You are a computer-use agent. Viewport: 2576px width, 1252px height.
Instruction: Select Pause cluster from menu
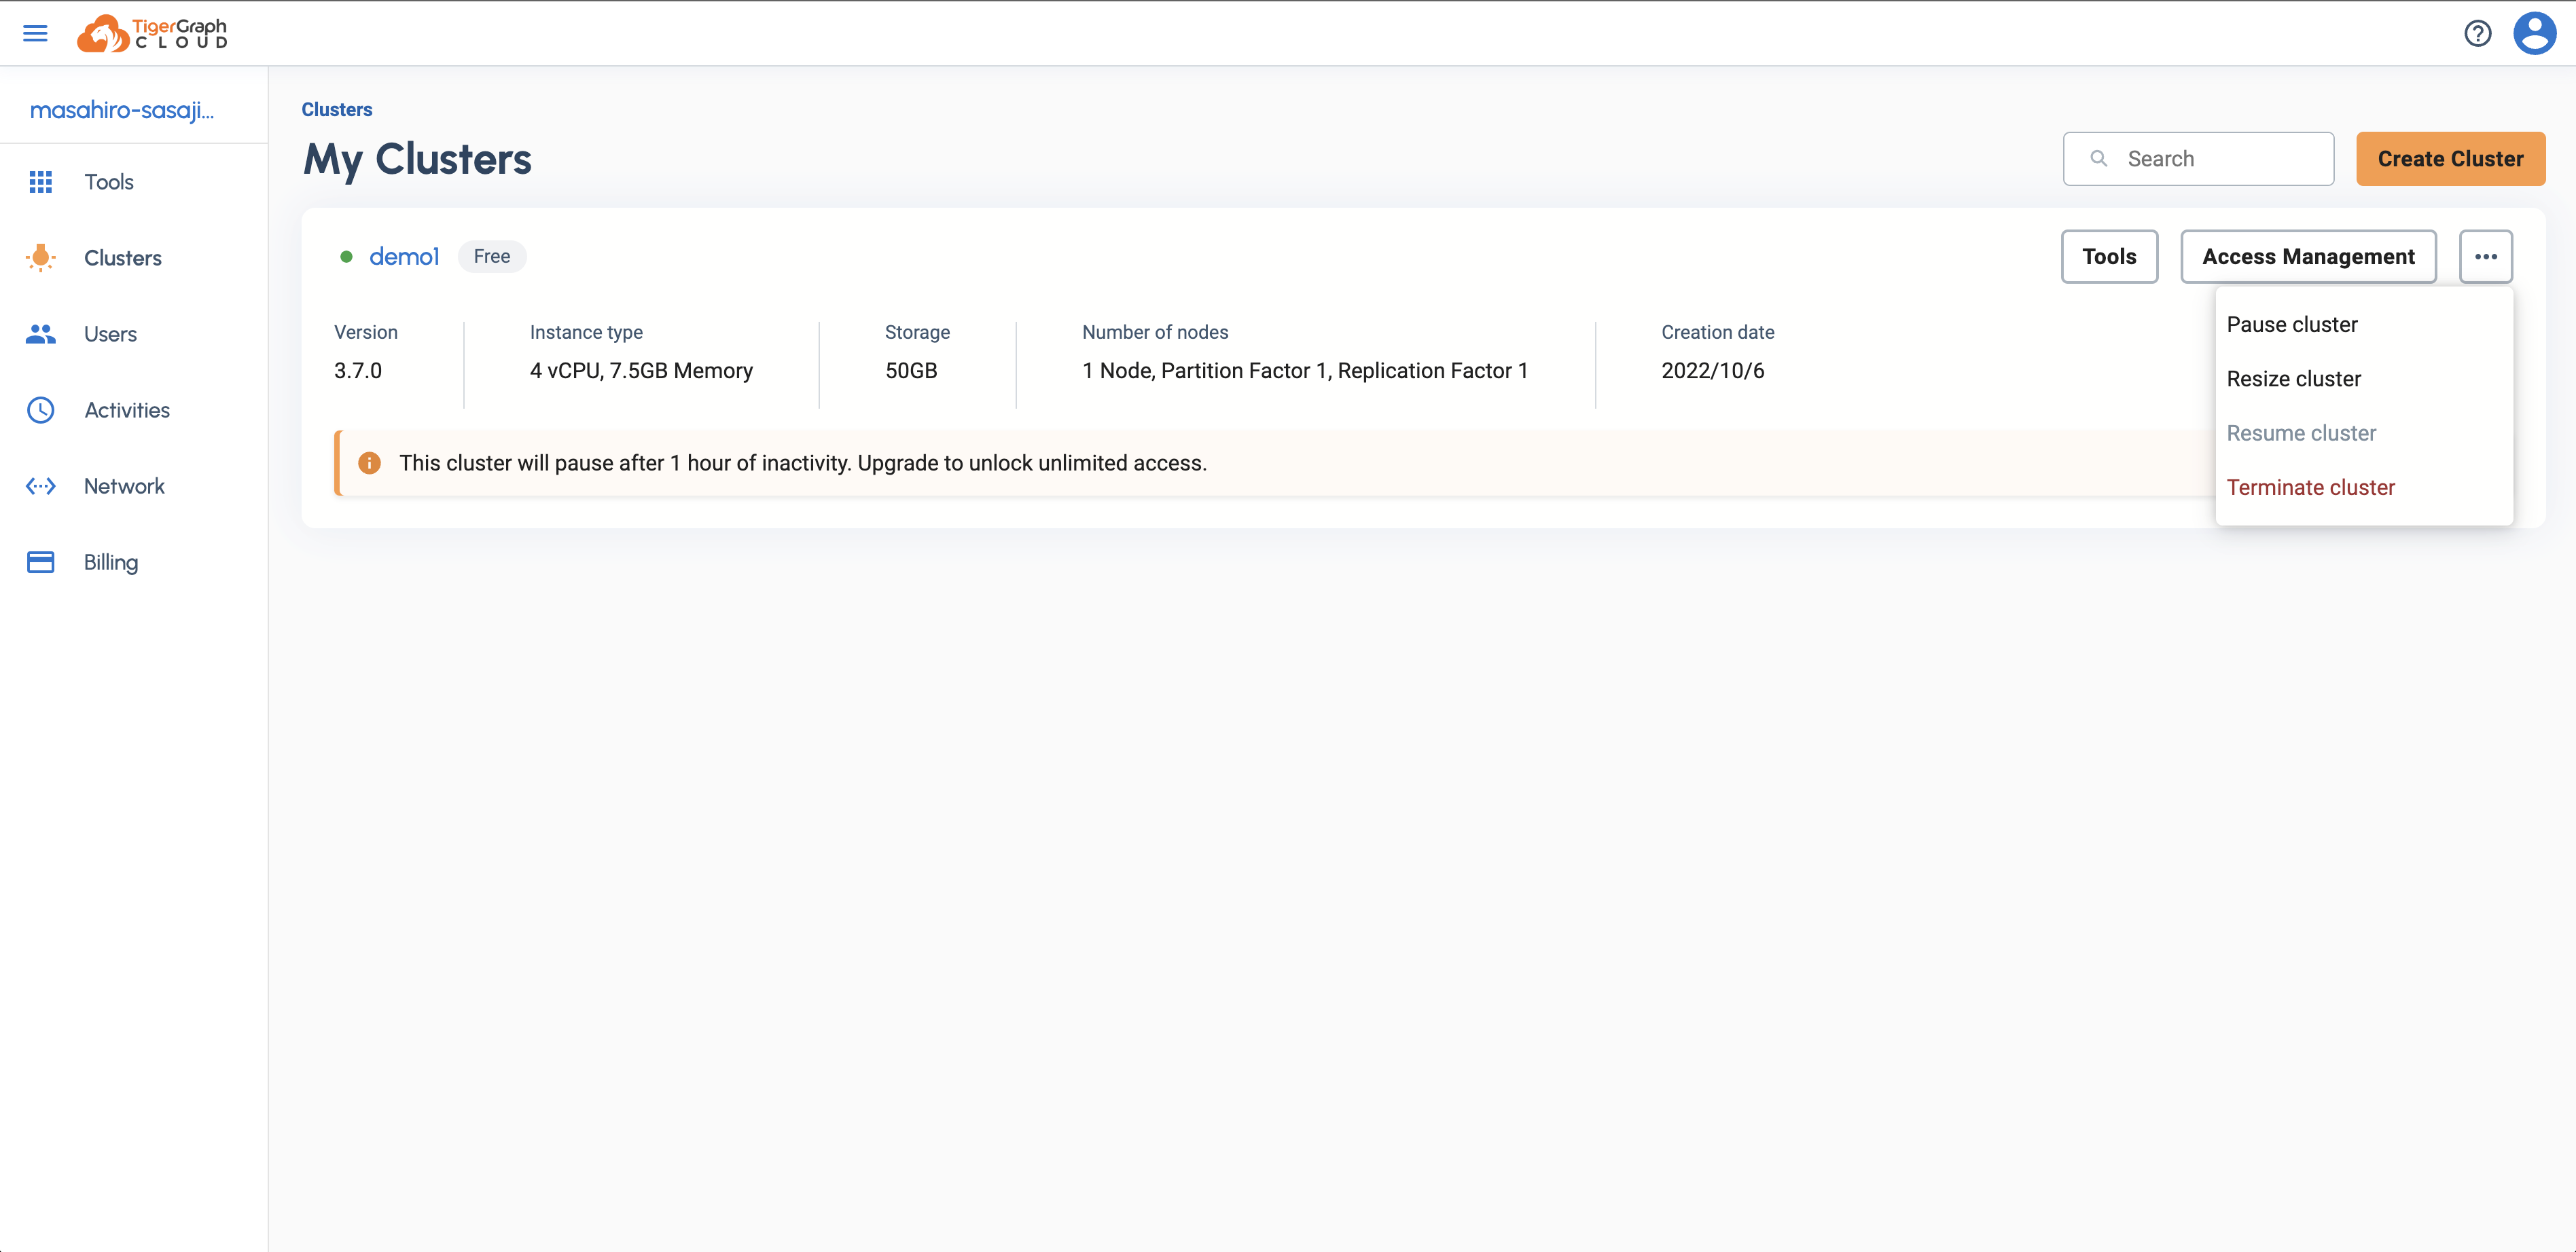(2291, 325)
